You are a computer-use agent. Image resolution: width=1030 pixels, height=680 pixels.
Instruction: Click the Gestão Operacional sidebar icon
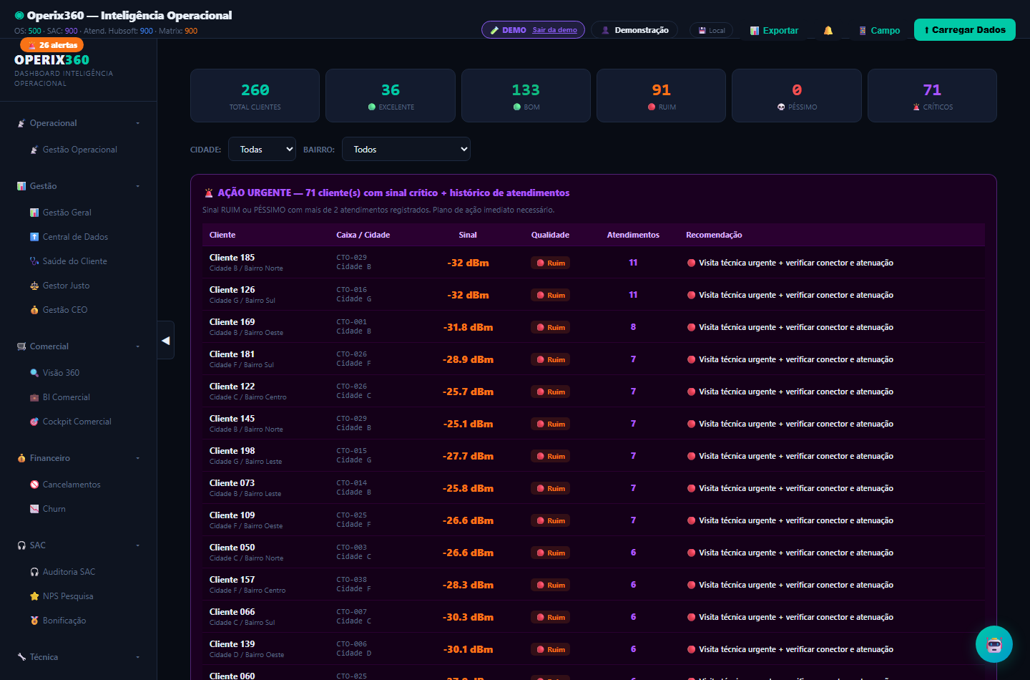pos(34,150)
